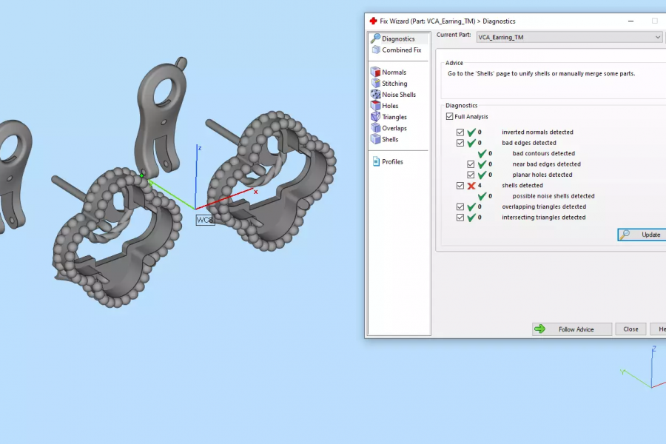Click the Overlaps icon in sidebar
The width and height of the screenshot is (666, 444).
(x=375, y=128)
